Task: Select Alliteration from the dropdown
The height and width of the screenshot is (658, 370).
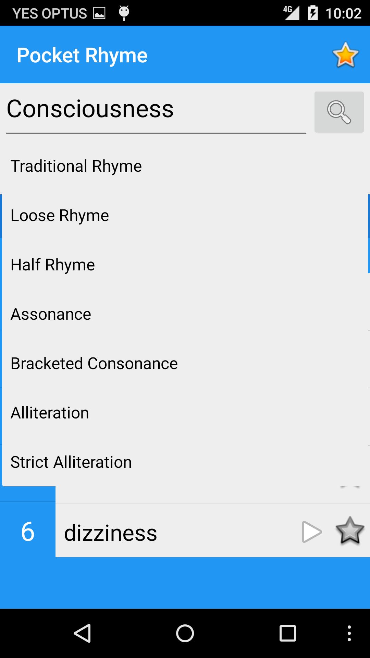Action: (50, 413)
